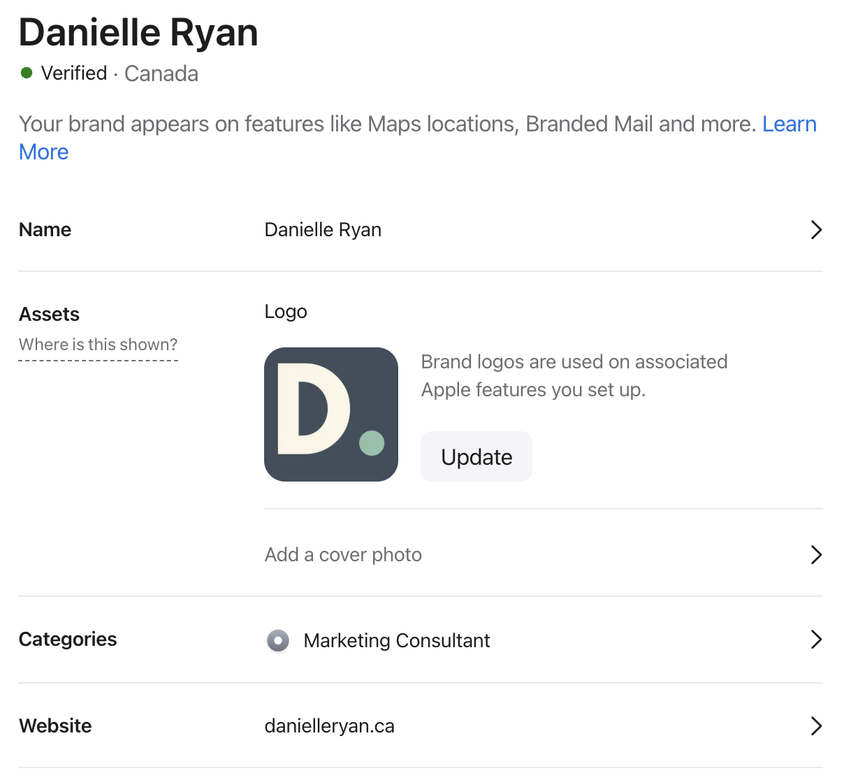This screenshot has height=780, width=844.
Task: Click the 'Categories' row label
Action: coord(68,640)
